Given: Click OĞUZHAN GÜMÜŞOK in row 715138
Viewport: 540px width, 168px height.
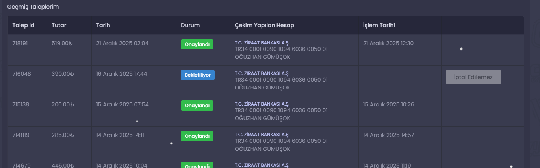Looking at the screenshot, I should [262, 118].
